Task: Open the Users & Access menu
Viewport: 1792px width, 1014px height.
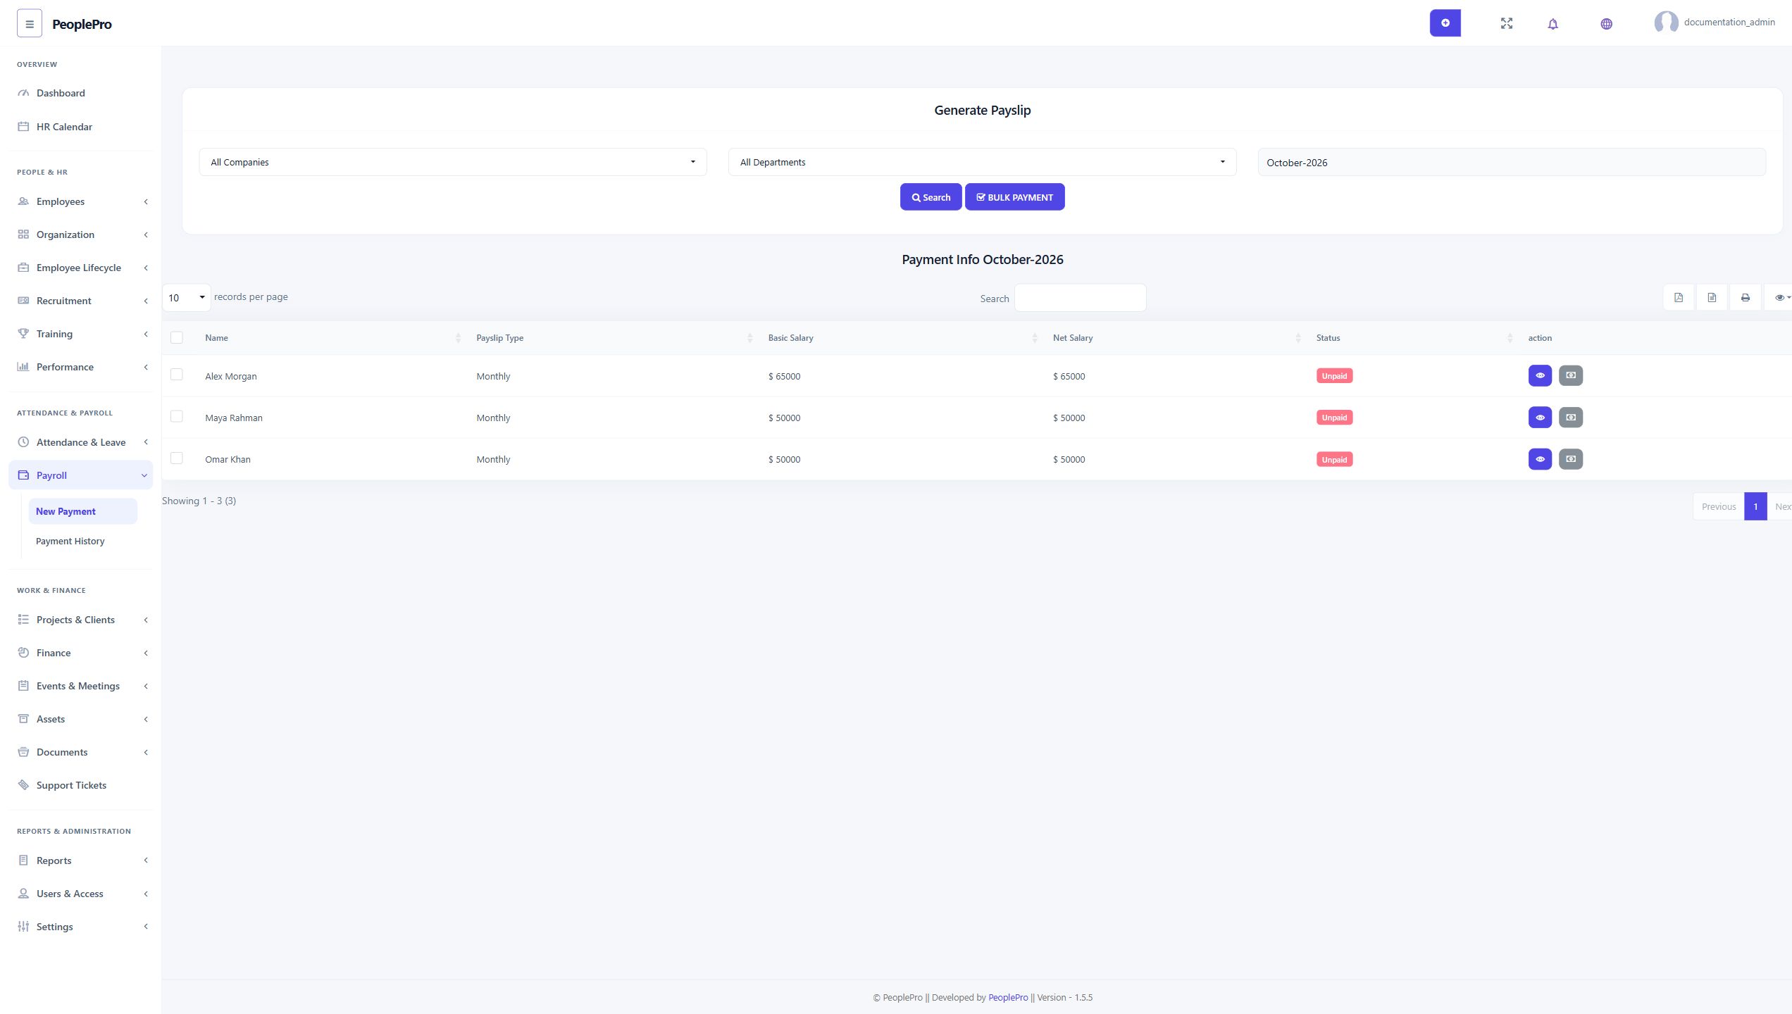Action: click(x=81, y=894)
